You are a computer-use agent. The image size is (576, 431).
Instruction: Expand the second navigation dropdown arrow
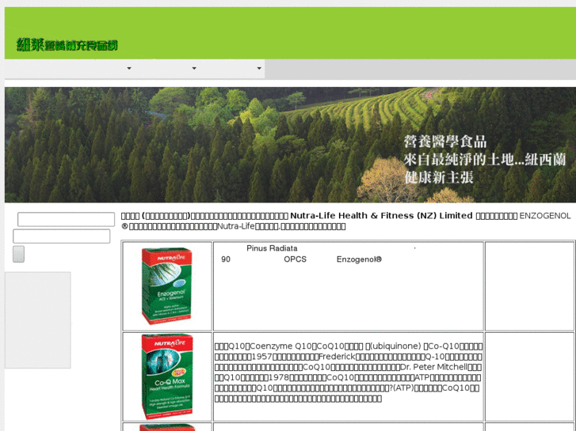(x=194, y=68)
